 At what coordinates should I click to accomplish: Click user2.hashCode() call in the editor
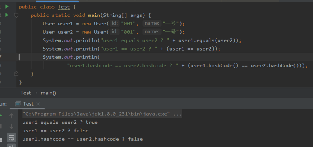tap(275, 65)
